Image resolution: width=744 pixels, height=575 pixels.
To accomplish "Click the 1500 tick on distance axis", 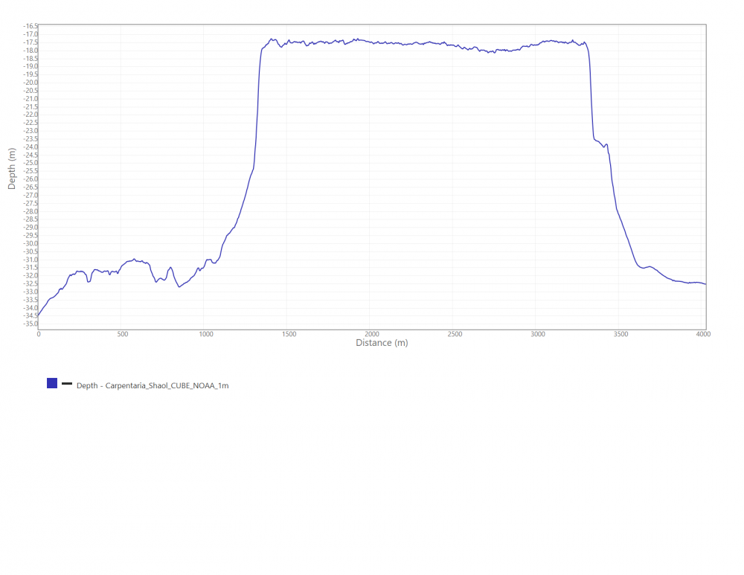I will click(289, 334).
